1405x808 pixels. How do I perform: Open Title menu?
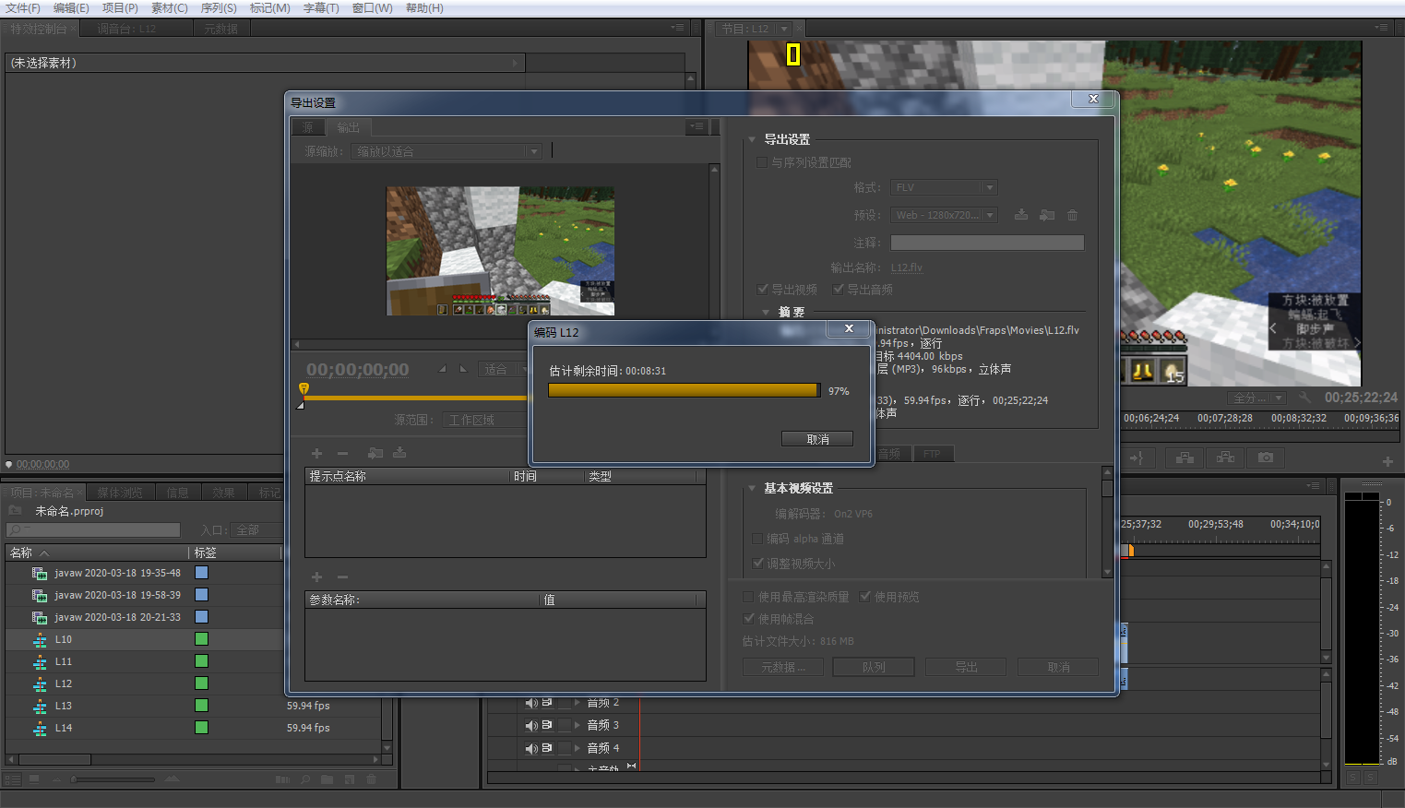pyautogui.click(x=321, y=7)
